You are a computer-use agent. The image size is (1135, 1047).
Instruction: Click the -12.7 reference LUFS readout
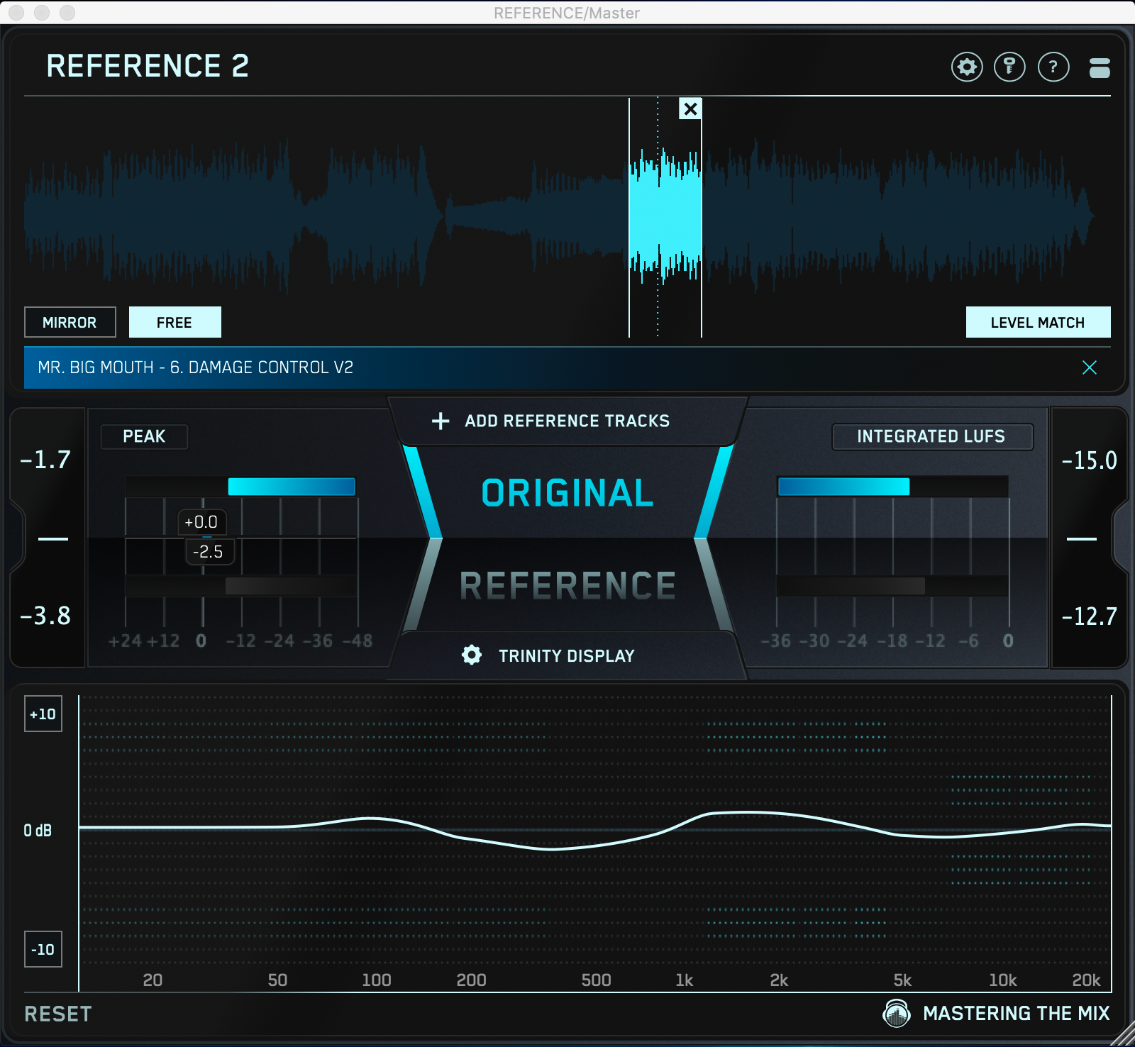[x=1089, y=616]
